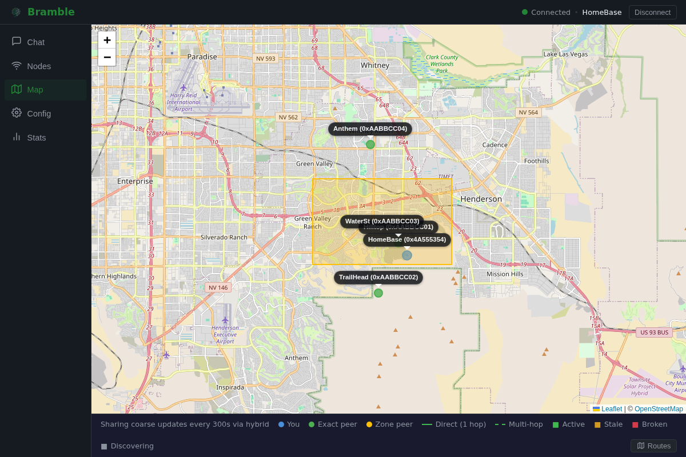Click the Anthem node green marker

370,145
